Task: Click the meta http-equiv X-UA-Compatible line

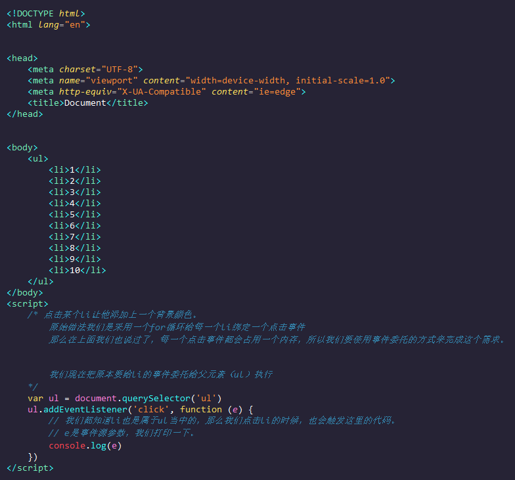Action: pos(167,92)
